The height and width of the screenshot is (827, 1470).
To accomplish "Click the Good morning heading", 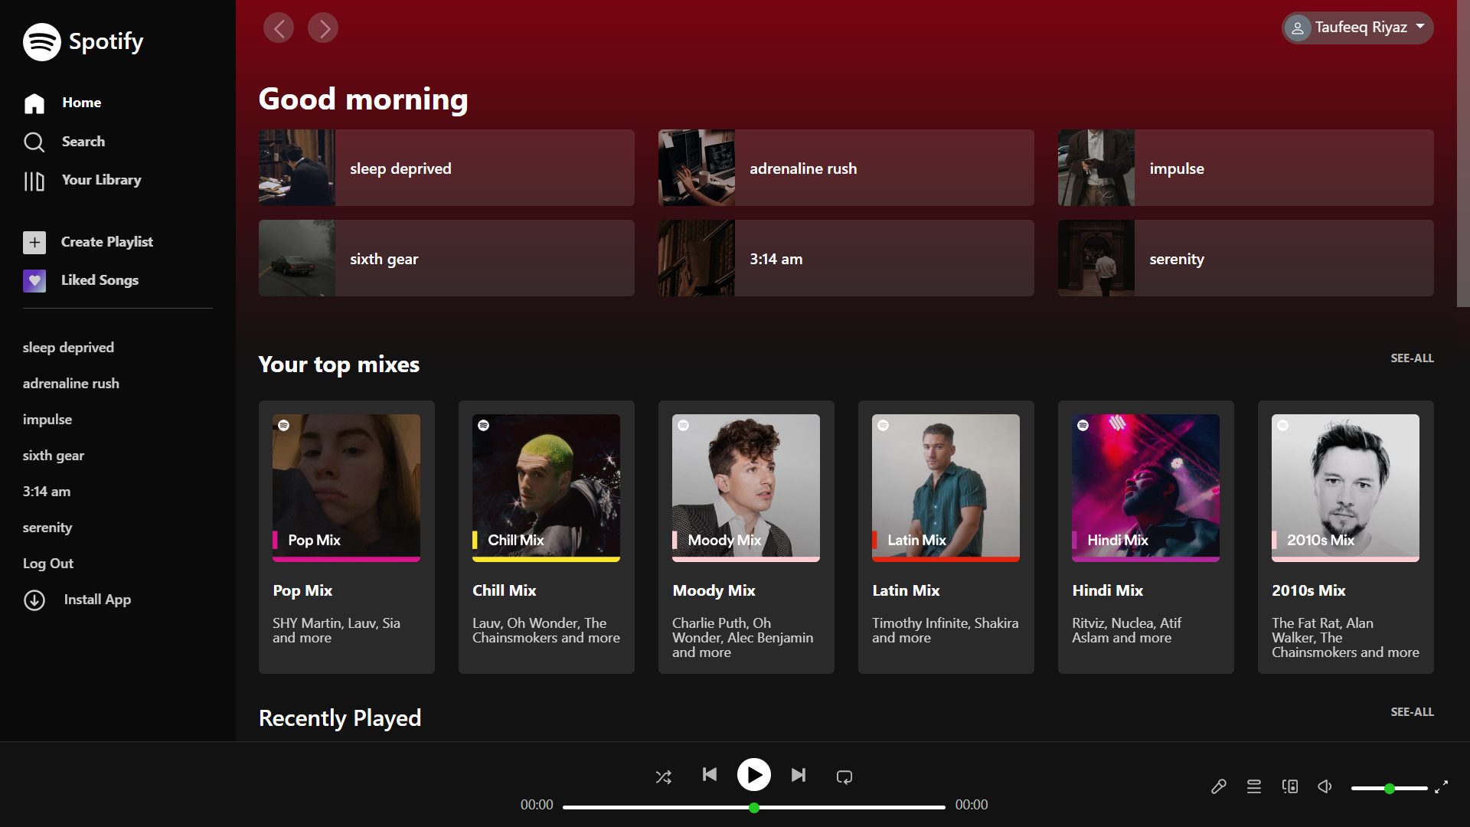I will (364, 100).
